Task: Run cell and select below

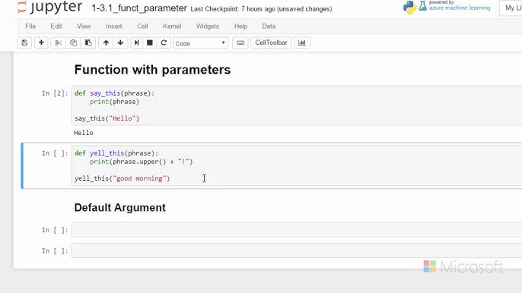Action: point(136,43)
